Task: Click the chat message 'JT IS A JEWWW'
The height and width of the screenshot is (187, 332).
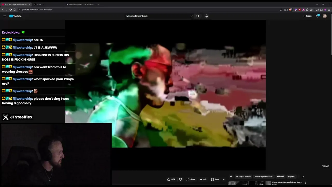Action: (x=45, y=48)
